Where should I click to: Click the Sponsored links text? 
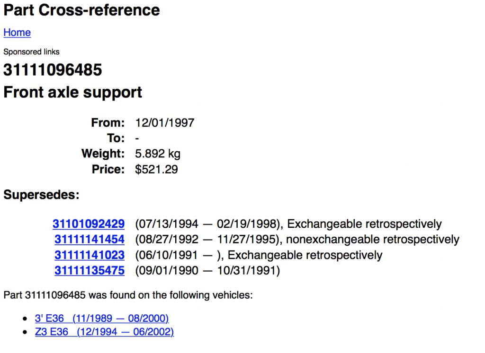[31, 52]
